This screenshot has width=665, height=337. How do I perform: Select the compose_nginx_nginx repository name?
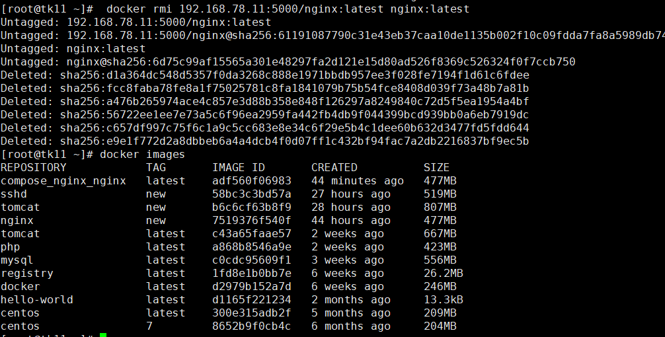tap(63, 181)
